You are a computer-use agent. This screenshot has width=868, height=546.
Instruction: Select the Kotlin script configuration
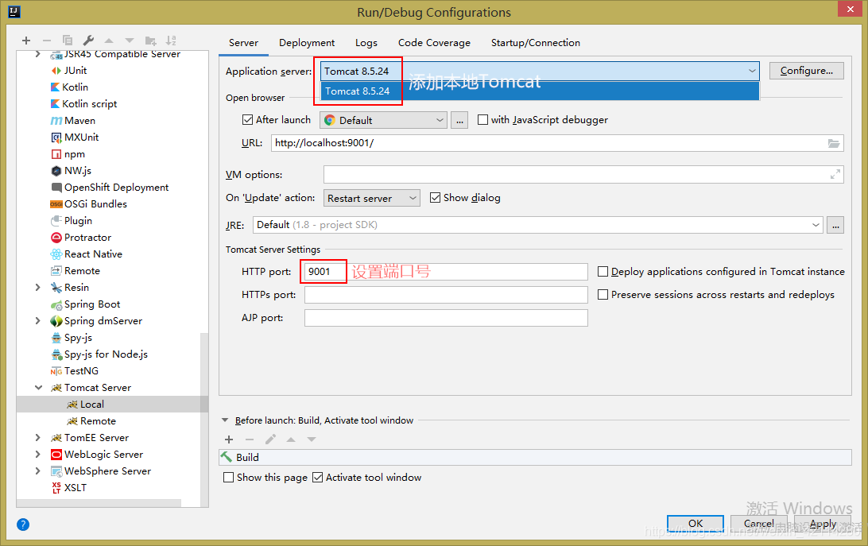pos(83,103)
